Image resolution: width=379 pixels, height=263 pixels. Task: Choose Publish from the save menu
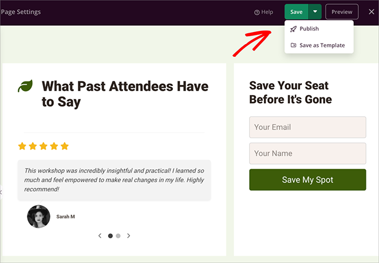coord(309,29)
